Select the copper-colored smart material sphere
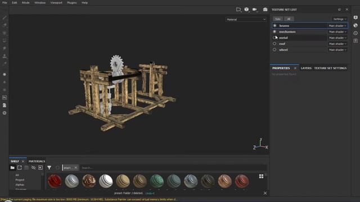360x202 pixels. (225, 181)
